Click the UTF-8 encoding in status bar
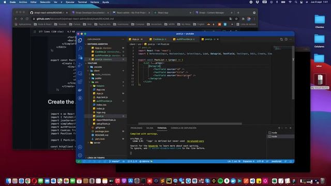The height and width of the screenshot is (186, 331). pos(260,161)
